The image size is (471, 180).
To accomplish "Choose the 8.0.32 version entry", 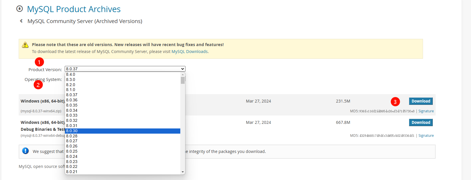I will coord(122,120).
